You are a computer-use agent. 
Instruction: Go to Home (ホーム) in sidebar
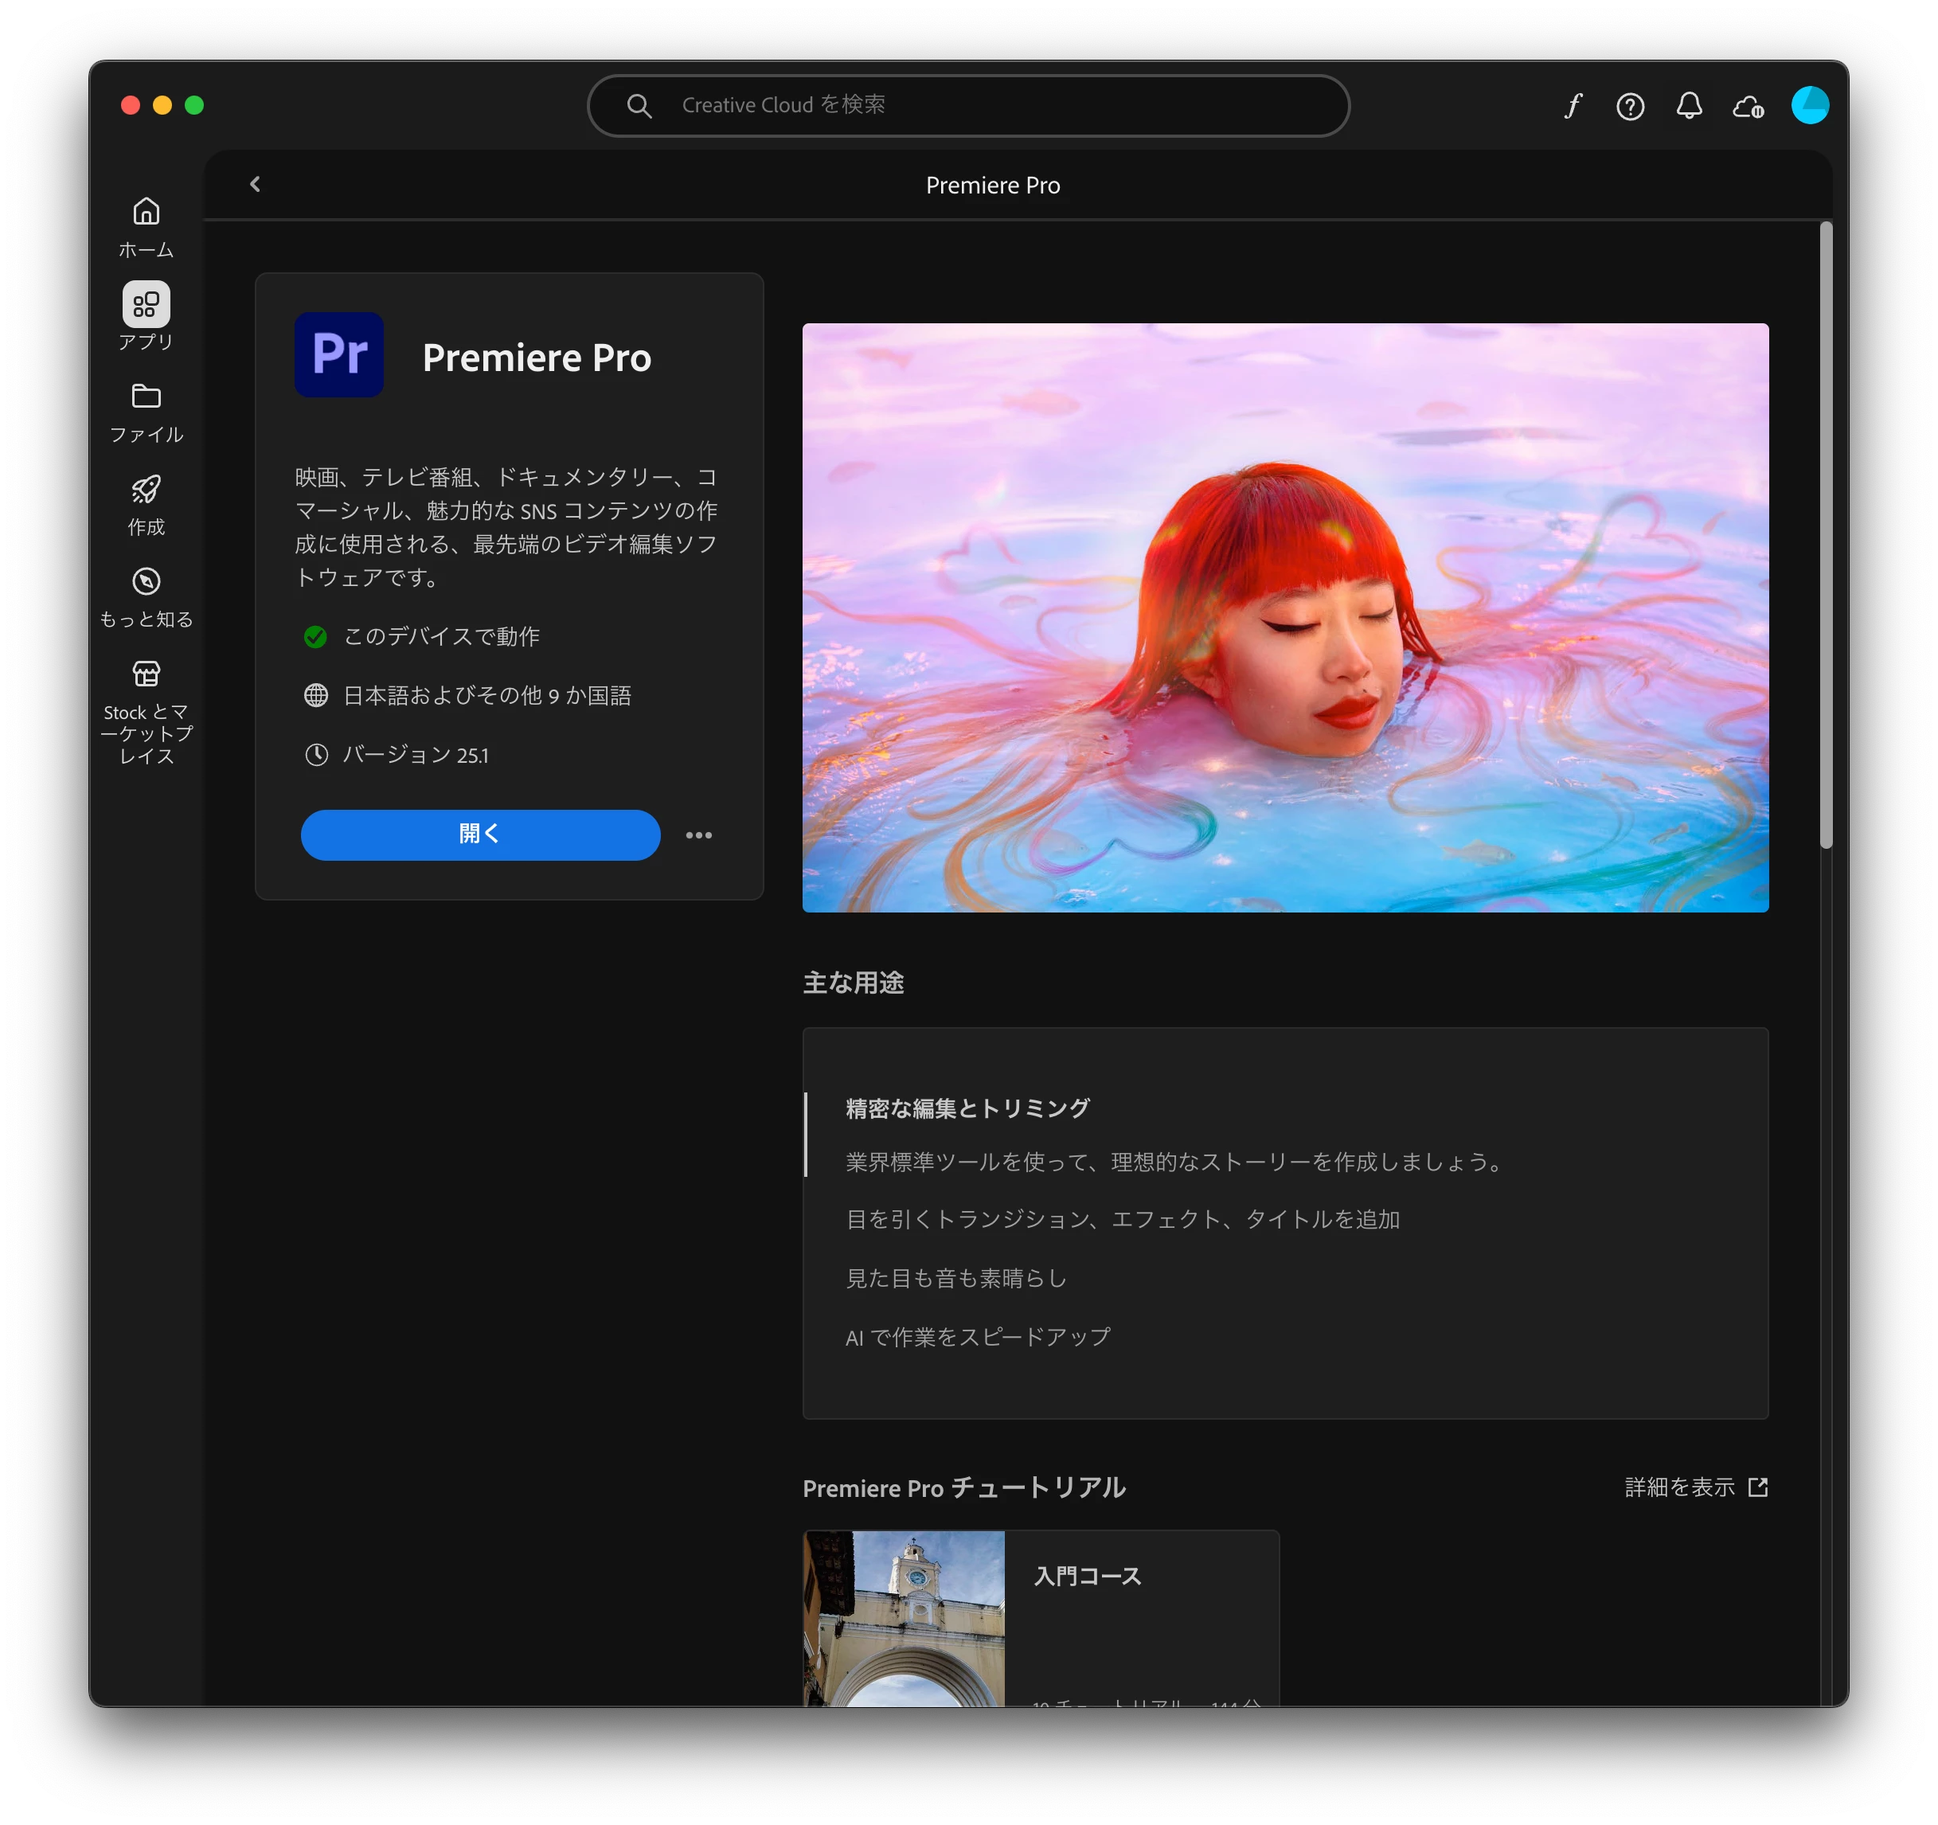coord(147,226)
